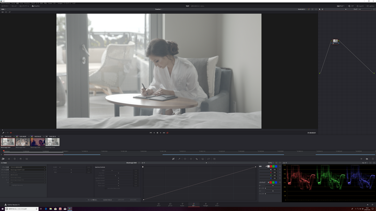Select clip 02 thumbnail
This screenshot has height=211, width=376.
[23, 142]
